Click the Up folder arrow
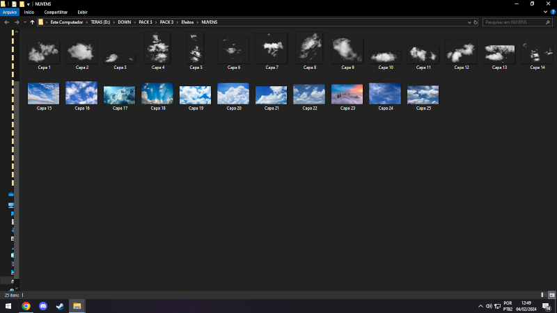The image size is (557, 313). point(32,22)
